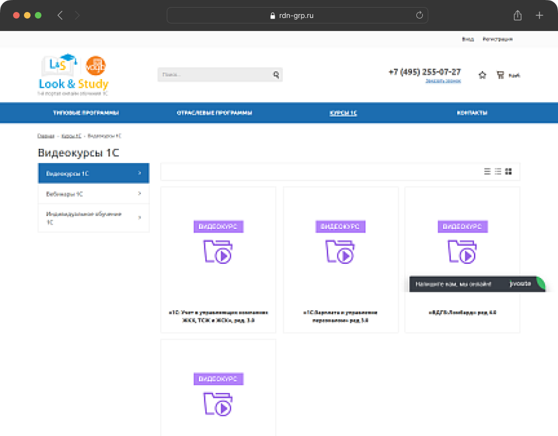Click the Регистрация link
Image resolution: width=558 pixels, height=436 pixels.
pos(498,39)
